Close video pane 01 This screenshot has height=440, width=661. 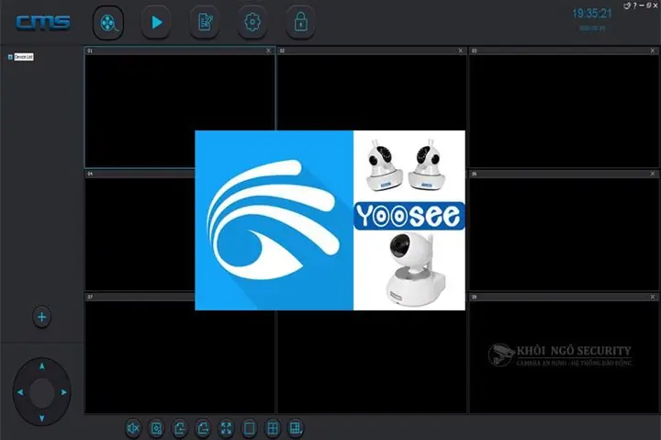point(268,51)
